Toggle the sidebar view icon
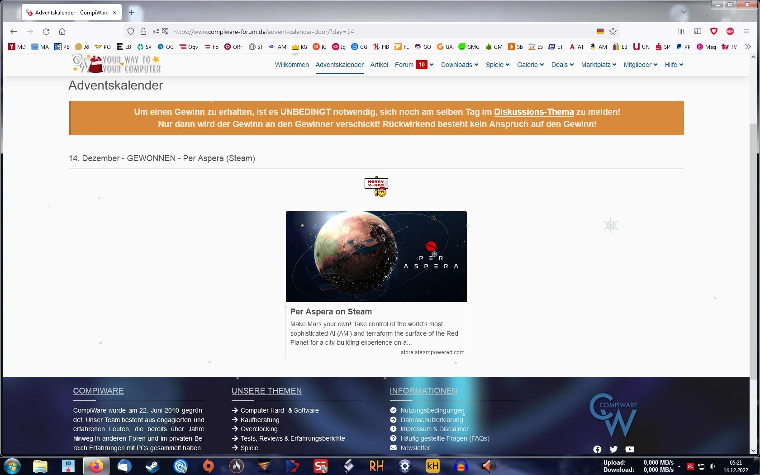The width and height of the screenshot is (760, 475). [x=698, y=32]
